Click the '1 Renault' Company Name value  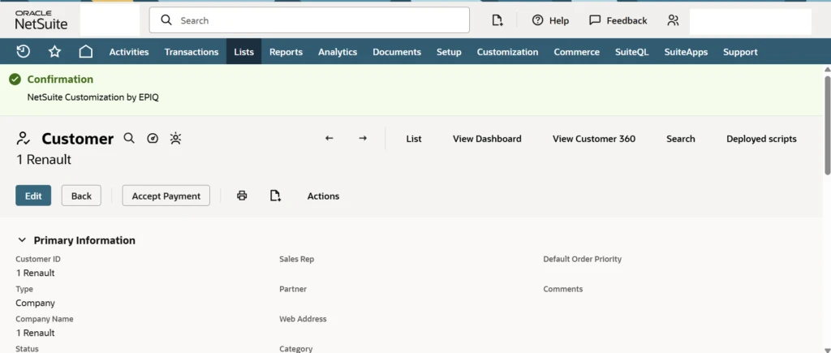click(x=36, y=333)
